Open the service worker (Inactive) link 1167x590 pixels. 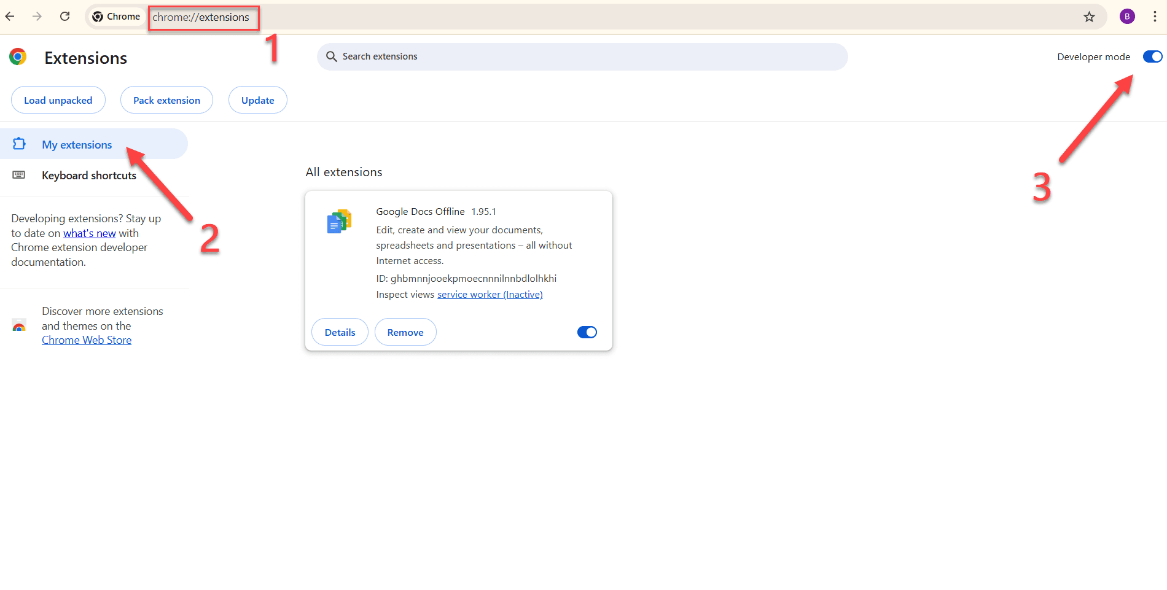click(x=490, y=295)
